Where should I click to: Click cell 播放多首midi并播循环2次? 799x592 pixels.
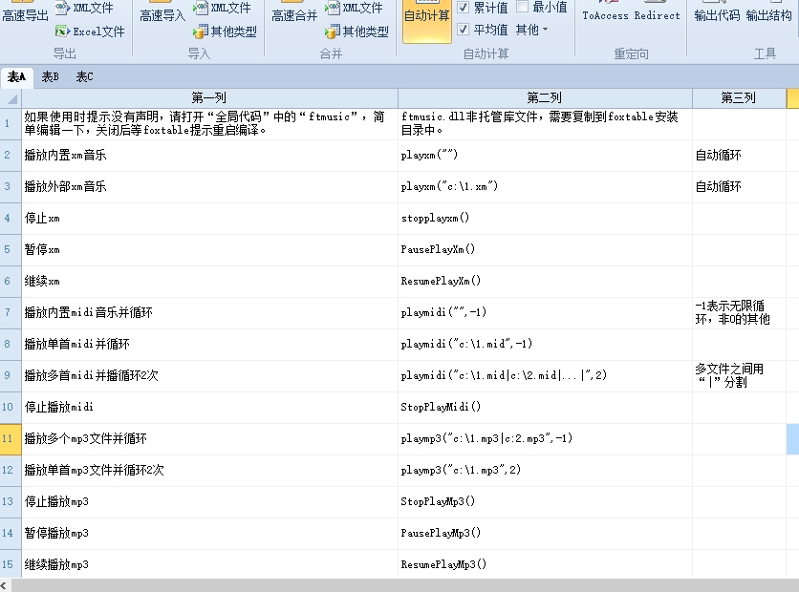[x=209, y=376]
